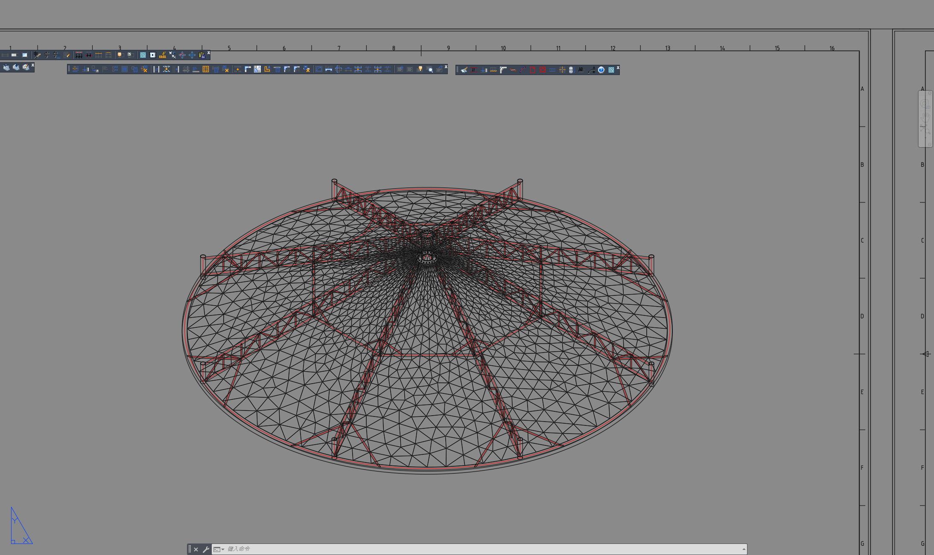The height and width of the screenshot is (555, 934).
Task: Click the layers edit pencil icon
Action: tap(26, 67)
